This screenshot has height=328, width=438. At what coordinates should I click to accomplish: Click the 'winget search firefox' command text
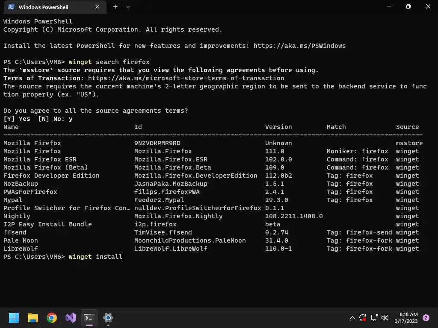tap(109, 62)
